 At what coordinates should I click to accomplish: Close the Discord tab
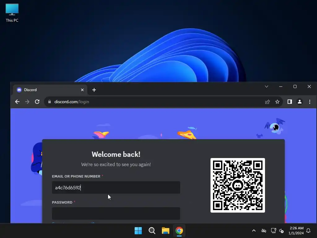[x=82, y=90]
